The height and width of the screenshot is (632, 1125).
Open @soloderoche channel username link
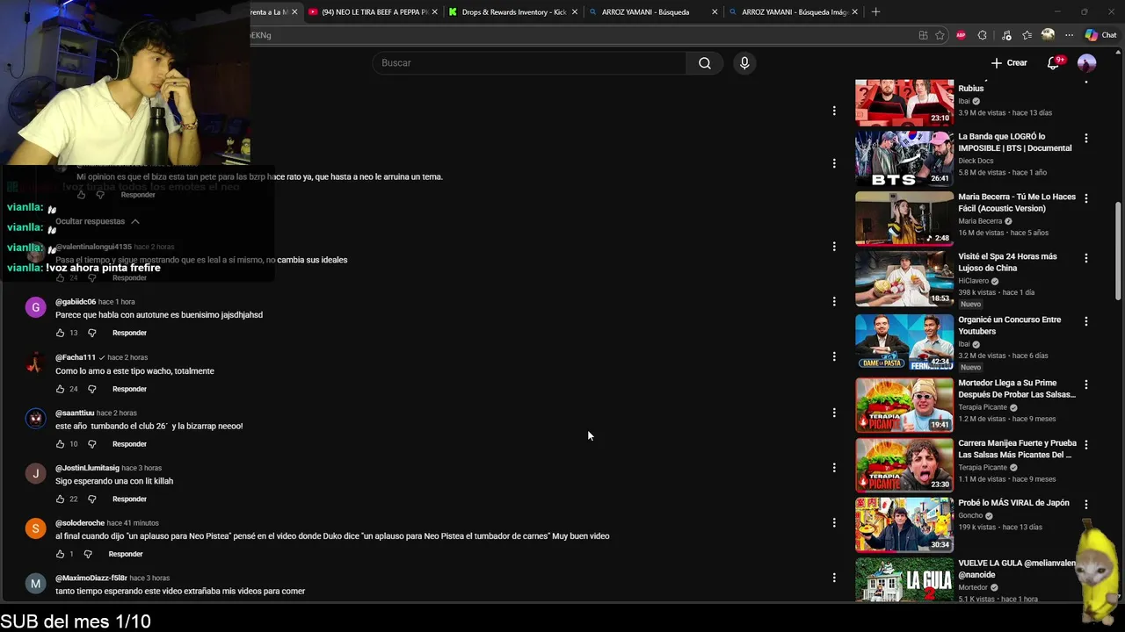coord(80,523)
